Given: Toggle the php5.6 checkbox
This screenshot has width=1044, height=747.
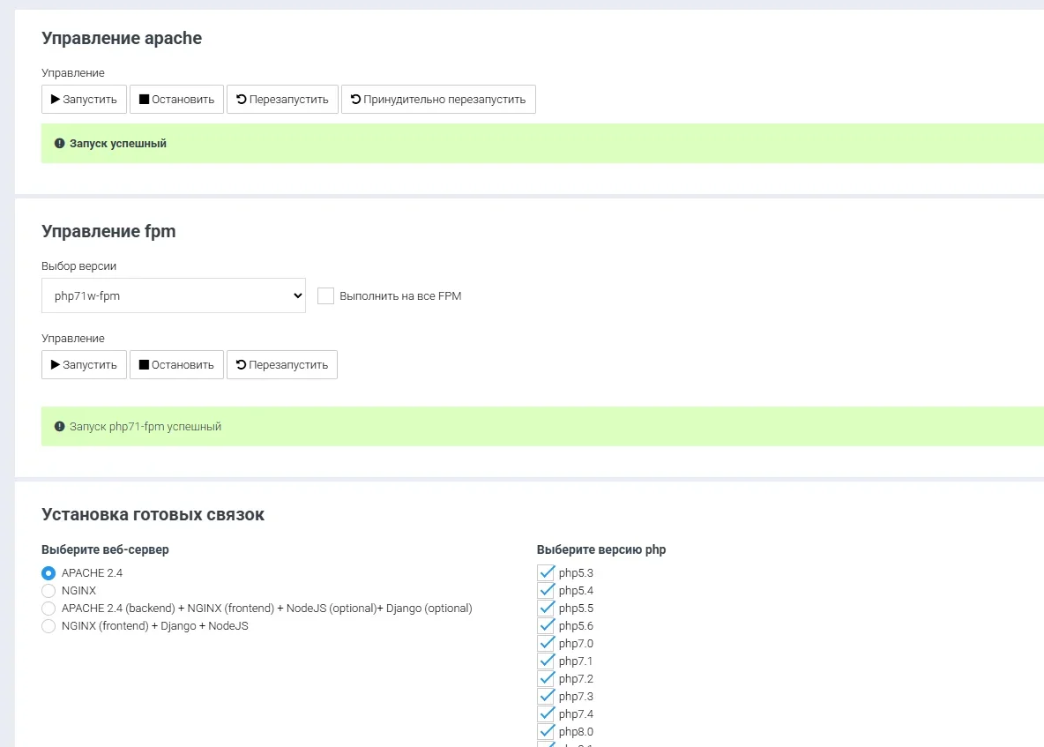Looking at the screenshot, I should pos(546,626).
